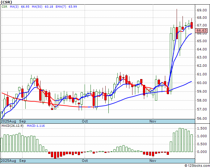Click Nov on the MACD axis
The image size is (210, 168).
(x=153, y=161)
